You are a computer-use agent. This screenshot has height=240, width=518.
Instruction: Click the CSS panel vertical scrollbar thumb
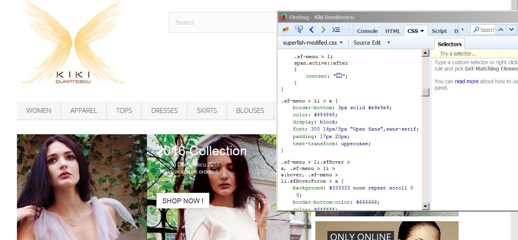tap(426, 92)
